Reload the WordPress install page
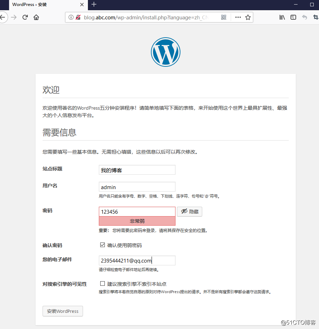This screenshot has height=329, width=319. (x=25, y=17)
